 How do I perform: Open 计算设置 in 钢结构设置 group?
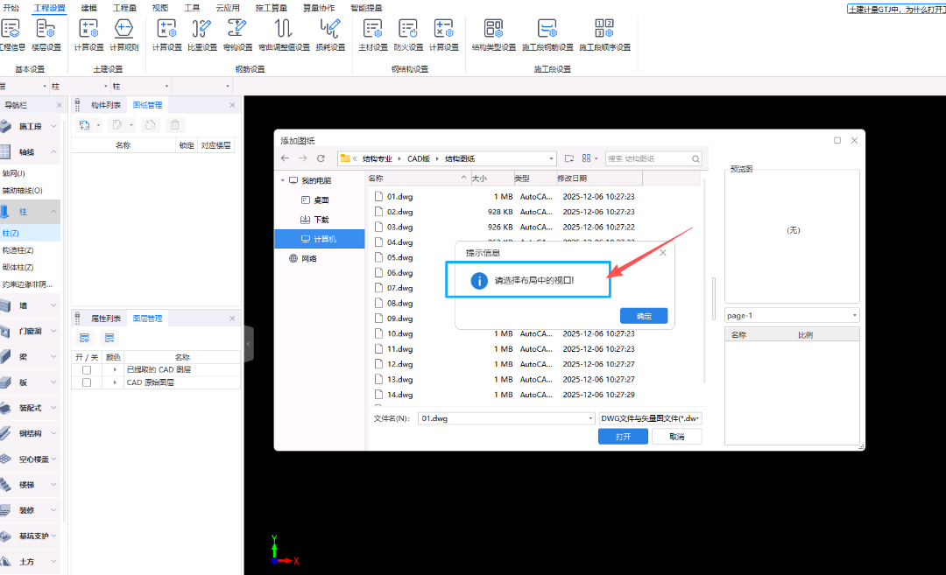[x=443, y=28]
